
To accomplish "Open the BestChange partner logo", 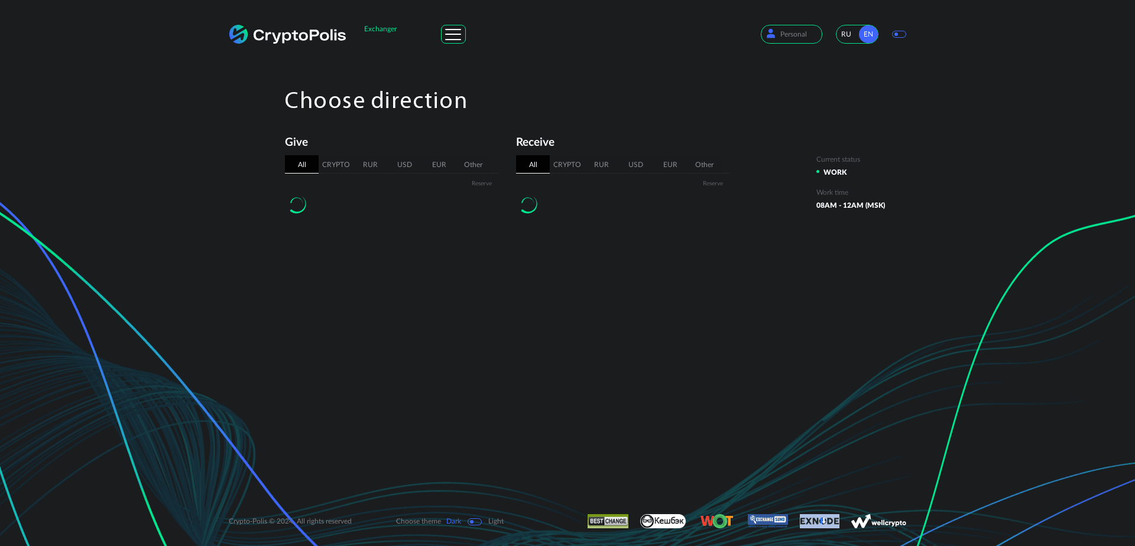I will point(608,521).
